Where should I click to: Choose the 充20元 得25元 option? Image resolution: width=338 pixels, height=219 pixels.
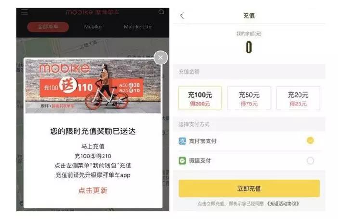(298, 98)
